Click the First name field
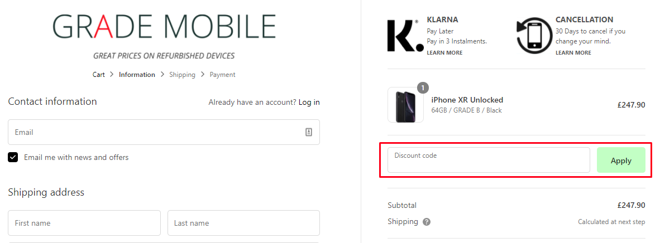The width and height of the screenshot is (660, 243). click(x=84, y=223)
